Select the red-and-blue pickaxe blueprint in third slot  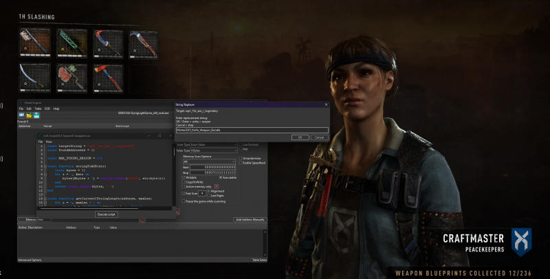click(x=108, y=44)
